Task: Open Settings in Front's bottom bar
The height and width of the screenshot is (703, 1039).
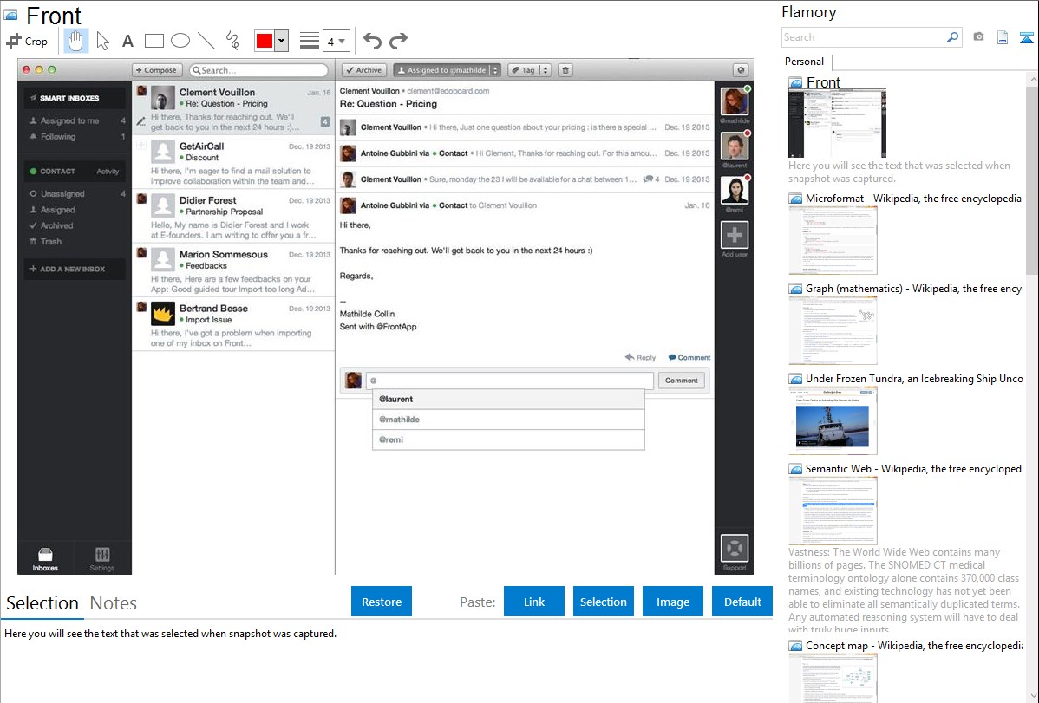Action: tap(102, 558)
